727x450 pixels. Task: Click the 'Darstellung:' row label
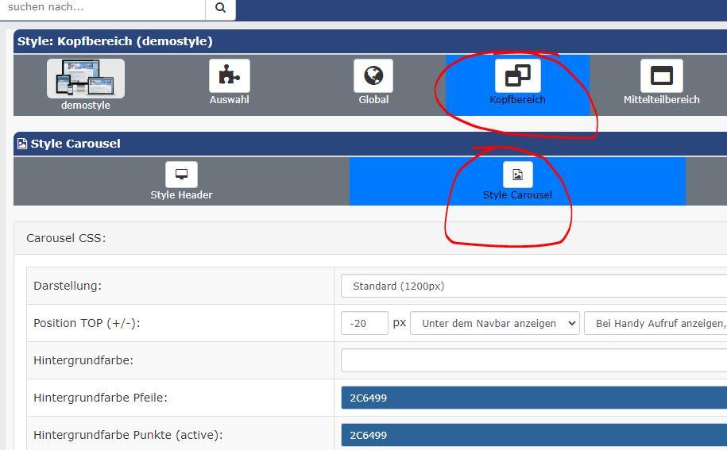tap(68, 286)
